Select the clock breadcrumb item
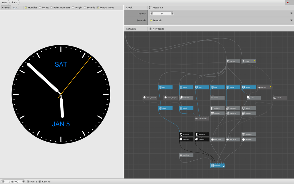The height and width of the screenshot is (184, 294). pyautogui.click(x=14, y=2)
